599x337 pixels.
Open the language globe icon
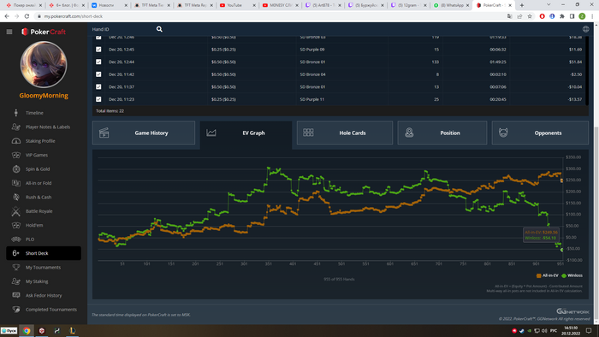pyautogui.click(x=585, y=29)
